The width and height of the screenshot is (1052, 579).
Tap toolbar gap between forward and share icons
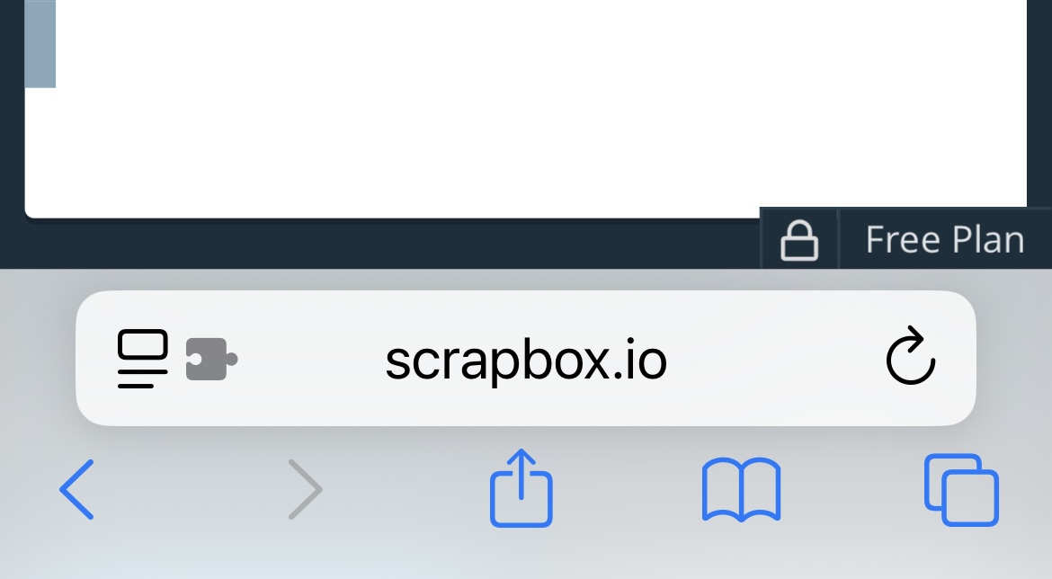(x=406, y=489)
